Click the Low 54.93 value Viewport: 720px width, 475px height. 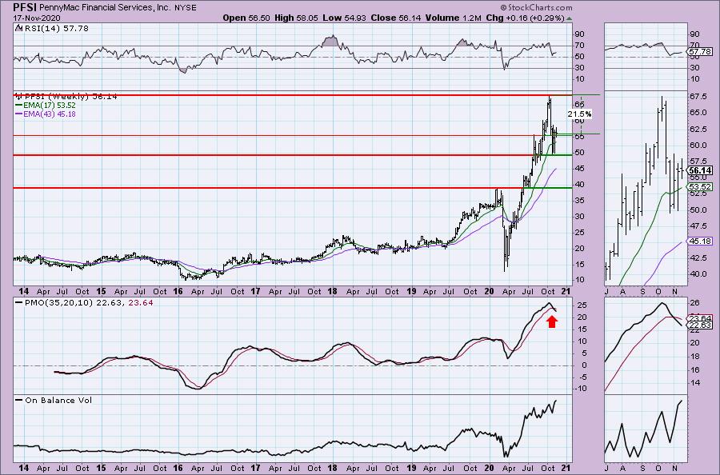(343, 18)
